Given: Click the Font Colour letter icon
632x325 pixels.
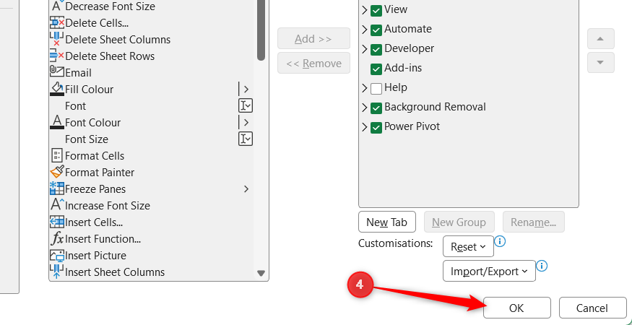Looking at the screenshot, I should coord(57,122).
